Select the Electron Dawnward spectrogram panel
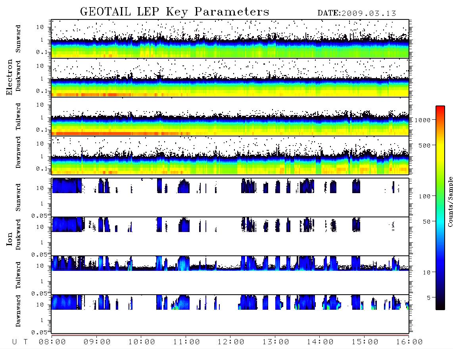 click(x=230, y=155)
